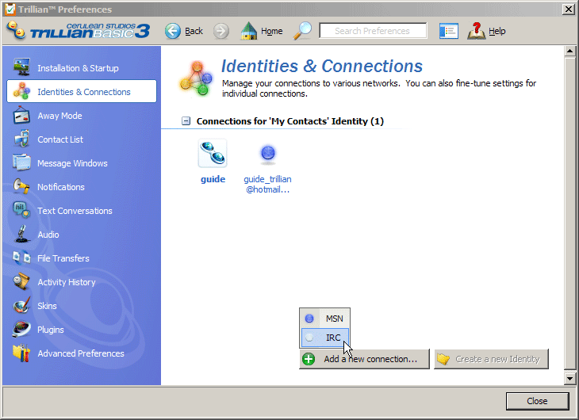The image size is (579, 420).
Task: Select the 'guide' connection icon
Action: (213, 153)
